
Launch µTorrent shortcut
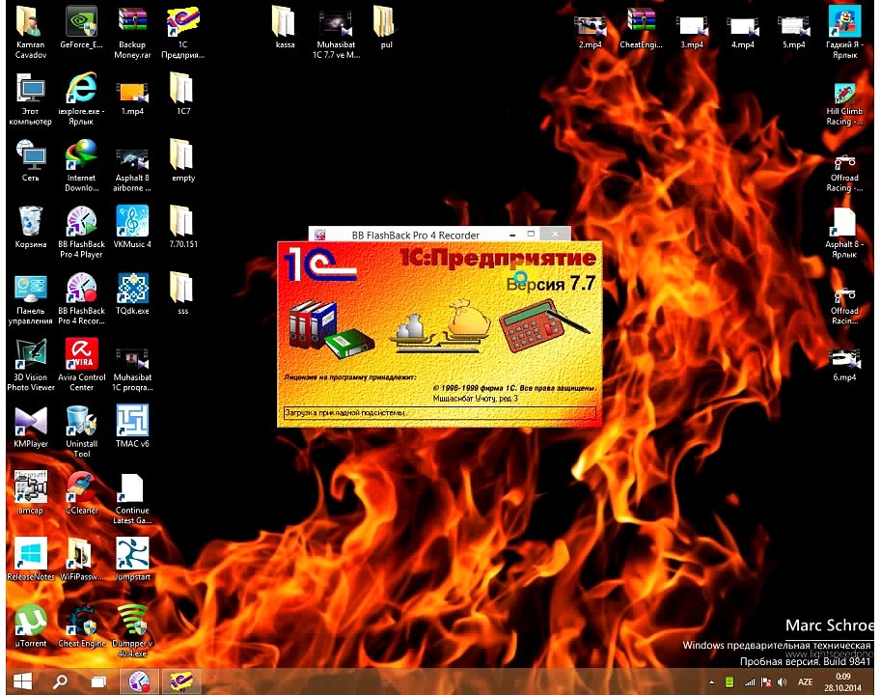[x=30, y=625]
